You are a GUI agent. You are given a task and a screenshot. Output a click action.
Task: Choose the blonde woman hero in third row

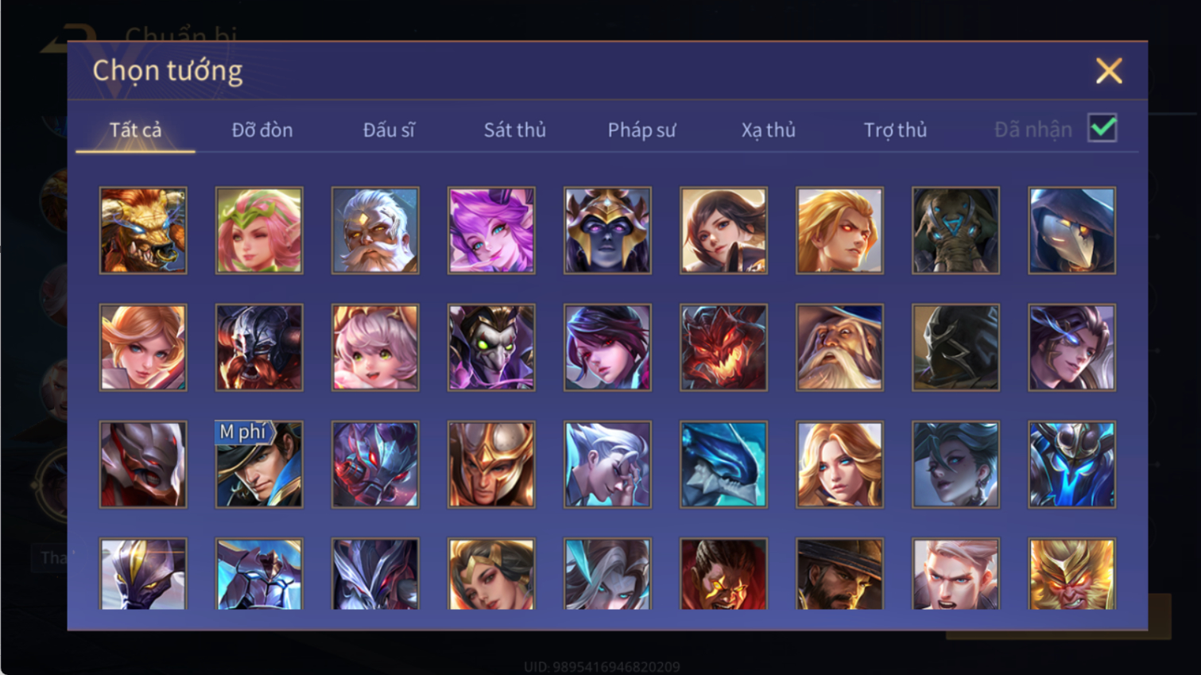[839, 464]
